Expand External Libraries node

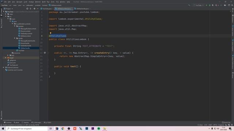coord(4,67)
